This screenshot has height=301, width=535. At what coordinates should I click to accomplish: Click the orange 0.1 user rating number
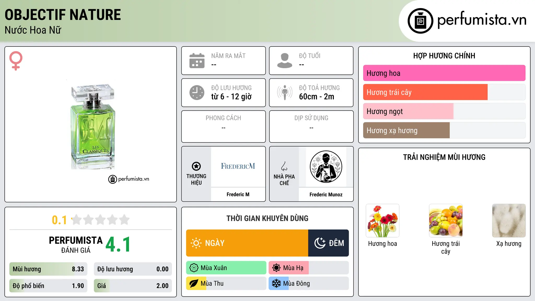59,220
